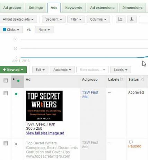The image size is (148, 160).
Task: Download report via download arrow icon
Action: pos(132,19)
